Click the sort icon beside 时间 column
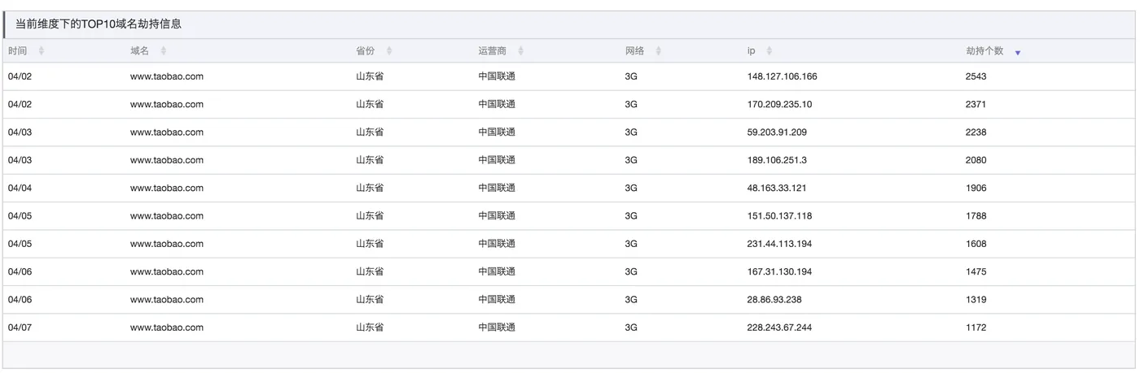Screen dimensions: 1140x373 42,51
